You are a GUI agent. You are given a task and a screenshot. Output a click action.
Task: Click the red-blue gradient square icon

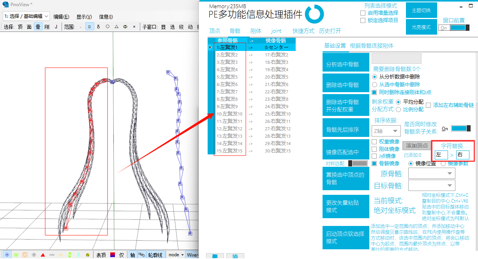(112, 255)
